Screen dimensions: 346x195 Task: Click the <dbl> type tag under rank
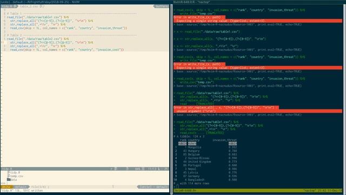(x=182, y=144)
